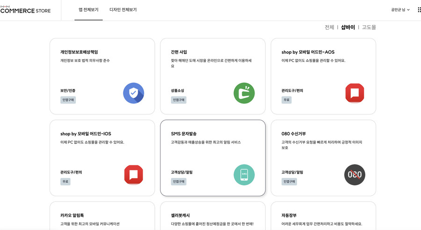421x230 pixels.
Task: Click the NHN Commerce Store logo
Action: tap(25, 10)
